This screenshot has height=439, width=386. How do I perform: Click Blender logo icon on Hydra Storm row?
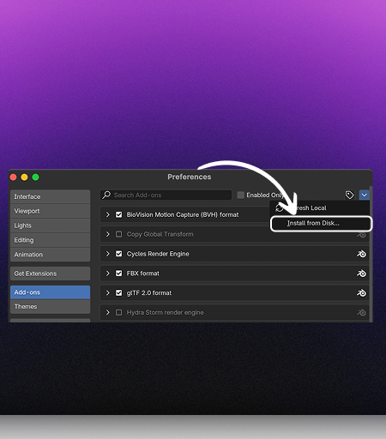tap(361, 312)
